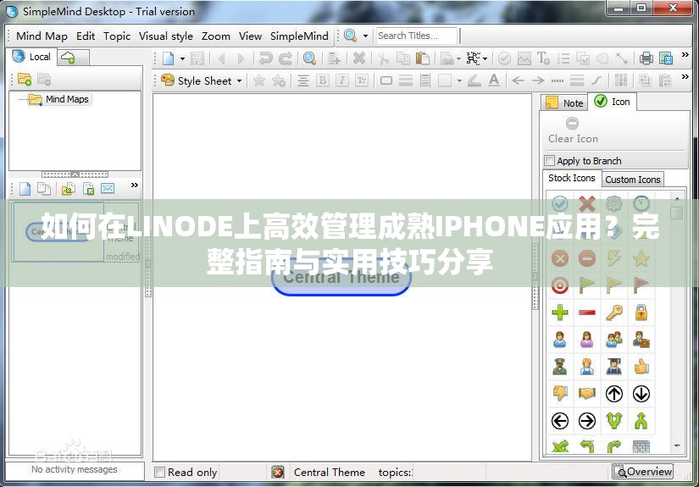Click the text color A icon

pos(493,80)
